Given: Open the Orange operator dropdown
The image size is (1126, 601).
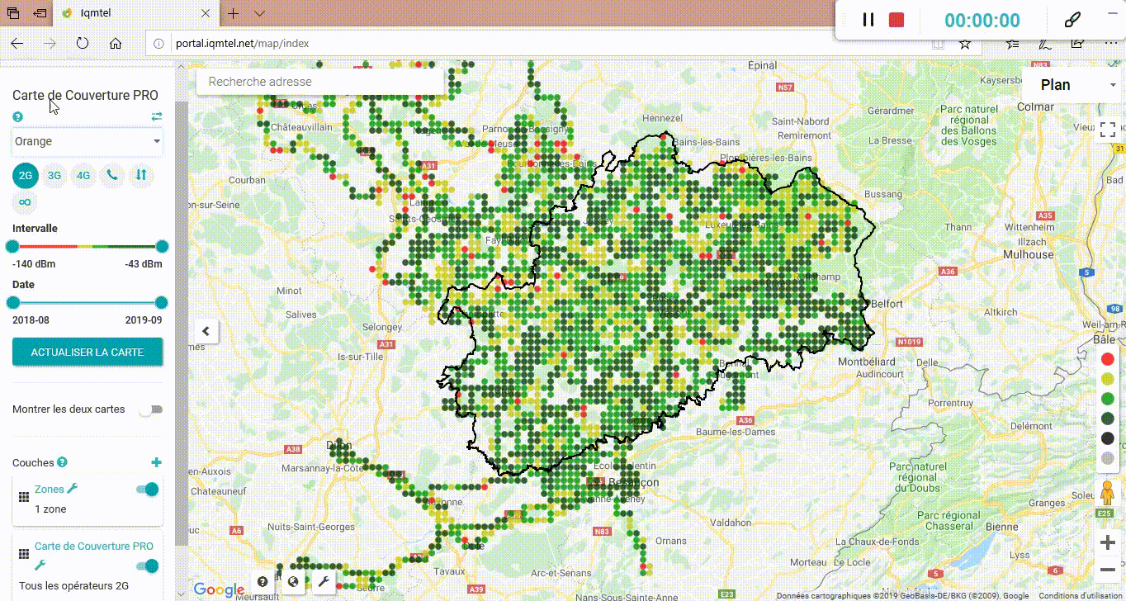Looking at the screenshot, I should pyautogui.click(x=88, y=141).
